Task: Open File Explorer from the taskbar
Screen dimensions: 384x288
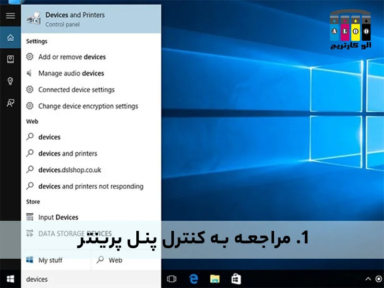Action: coord(215,279)
